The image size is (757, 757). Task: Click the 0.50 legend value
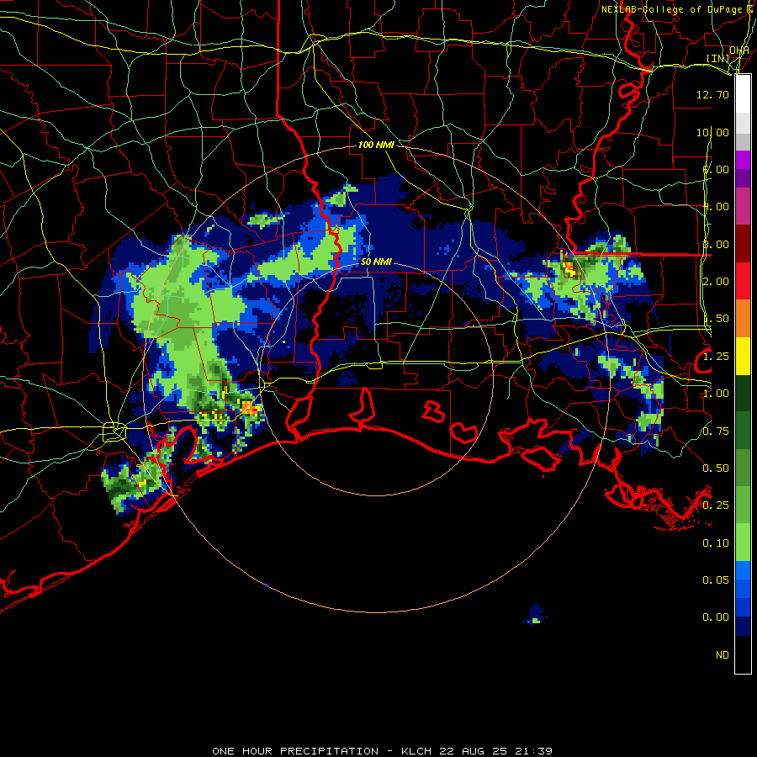click(716, 468)
